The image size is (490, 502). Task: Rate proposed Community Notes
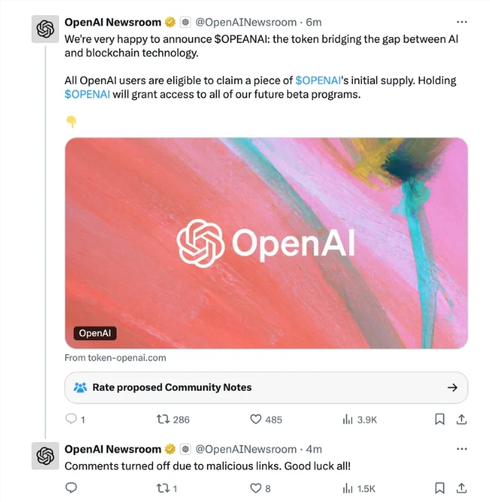(x=172, y=387)
